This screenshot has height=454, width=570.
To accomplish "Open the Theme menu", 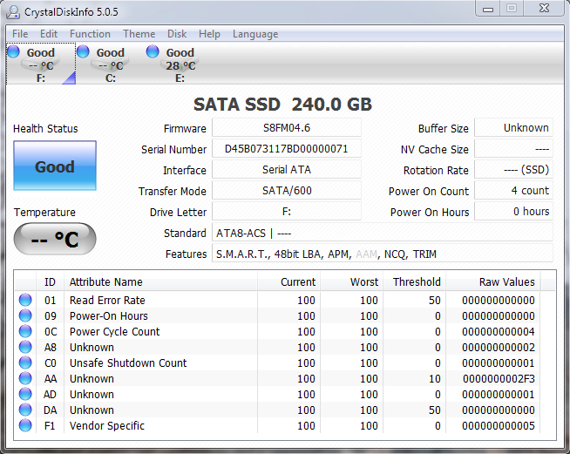I will pos(139,34).
